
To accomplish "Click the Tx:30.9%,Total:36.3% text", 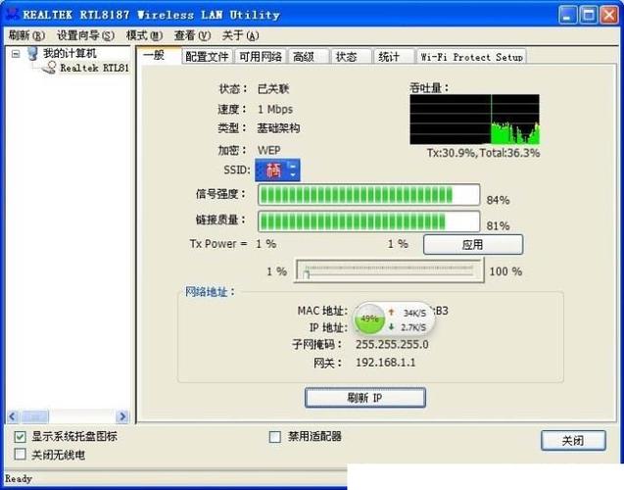I will tap(483, 153).
